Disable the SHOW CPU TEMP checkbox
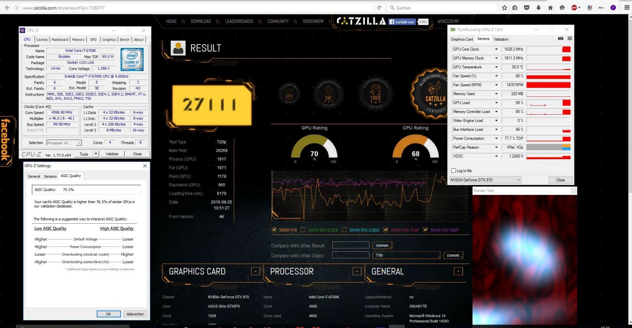The width and height of the screenshot is (632, 328). (425, 230)
